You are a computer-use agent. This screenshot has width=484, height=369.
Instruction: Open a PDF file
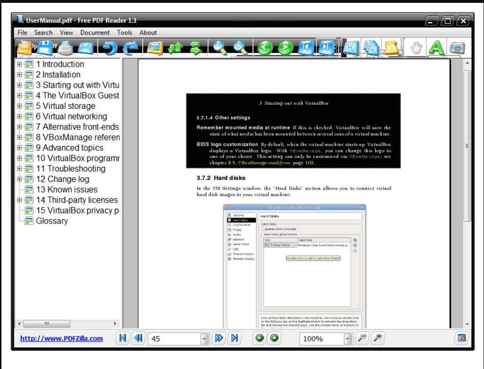point(25,47)
